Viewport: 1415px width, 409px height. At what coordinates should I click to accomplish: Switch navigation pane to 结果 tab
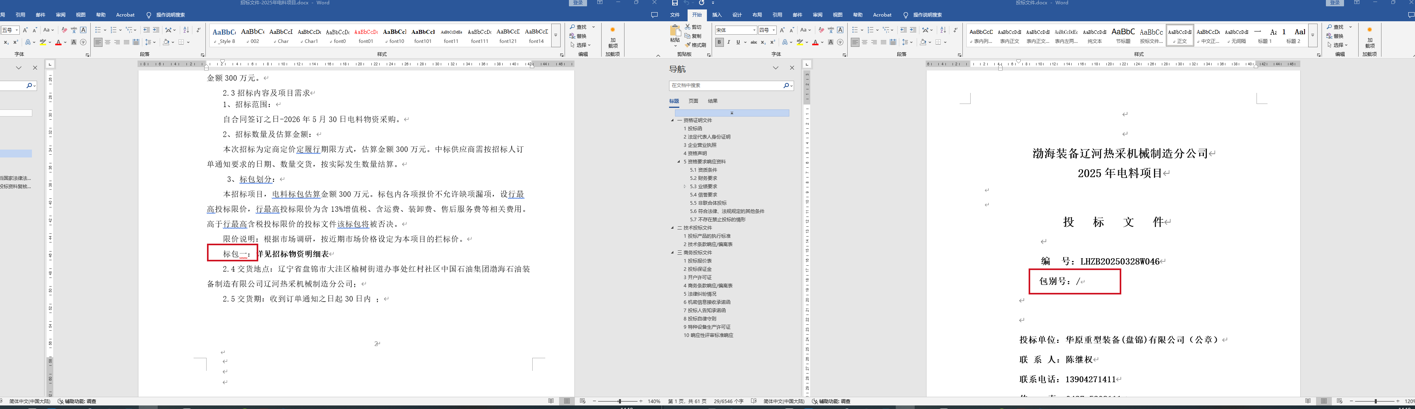(x=712, y=101)
